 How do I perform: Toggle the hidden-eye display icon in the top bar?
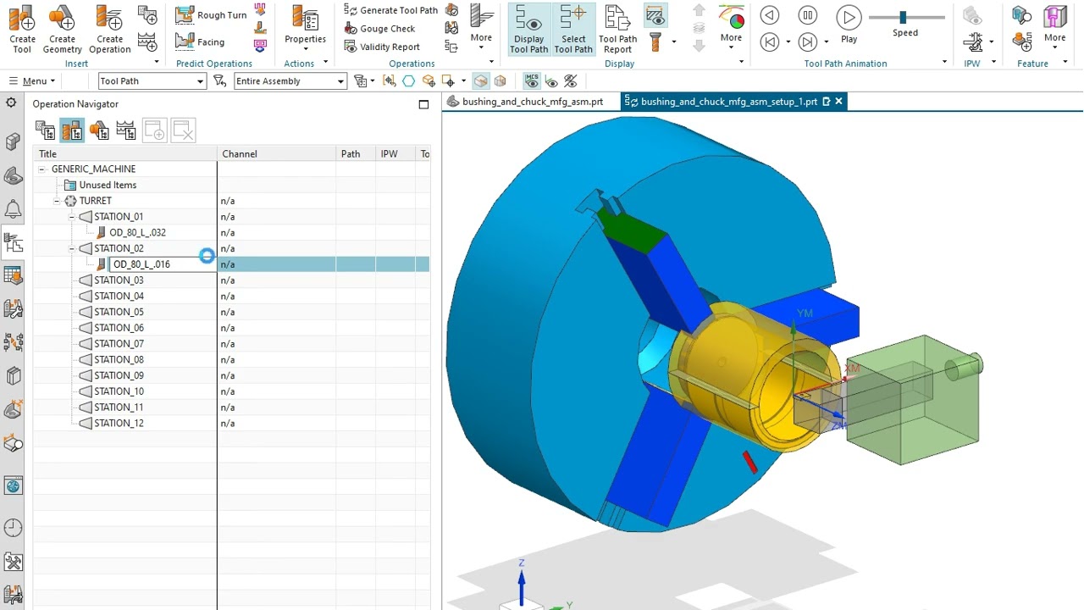(570, 81)
